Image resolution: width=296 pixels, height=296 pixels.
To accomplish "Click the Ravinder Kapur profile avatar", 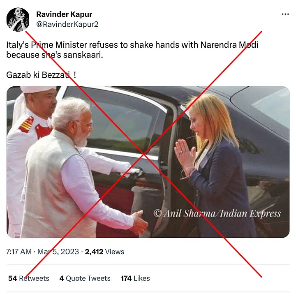I will 18,19.
